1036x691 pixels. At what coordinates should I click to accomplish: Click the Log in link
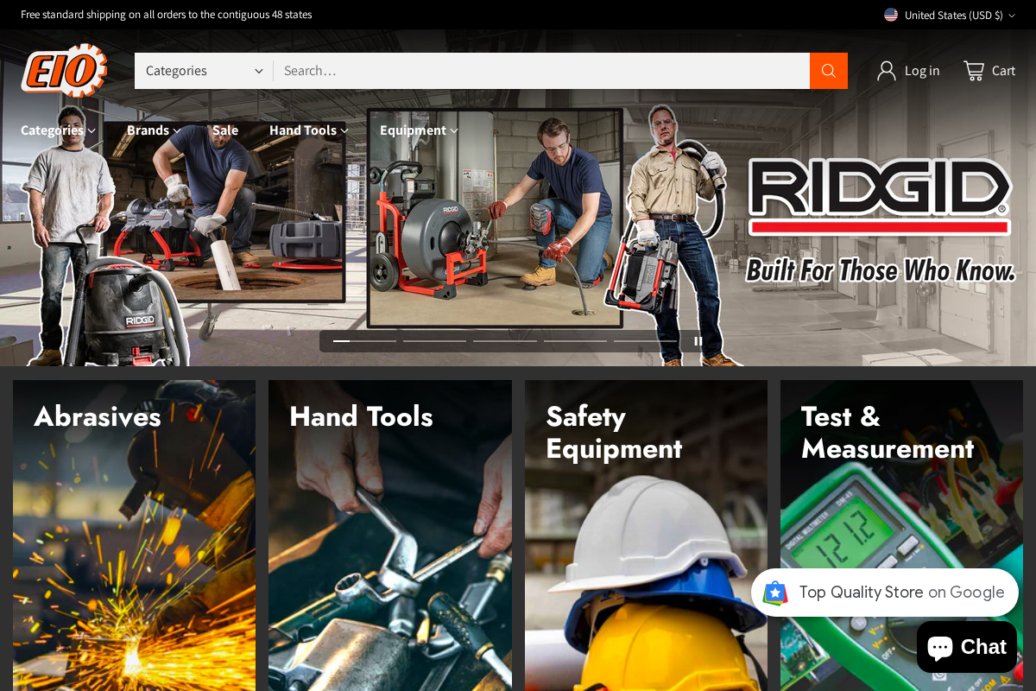pyautogui.click(x=921, y=70)
